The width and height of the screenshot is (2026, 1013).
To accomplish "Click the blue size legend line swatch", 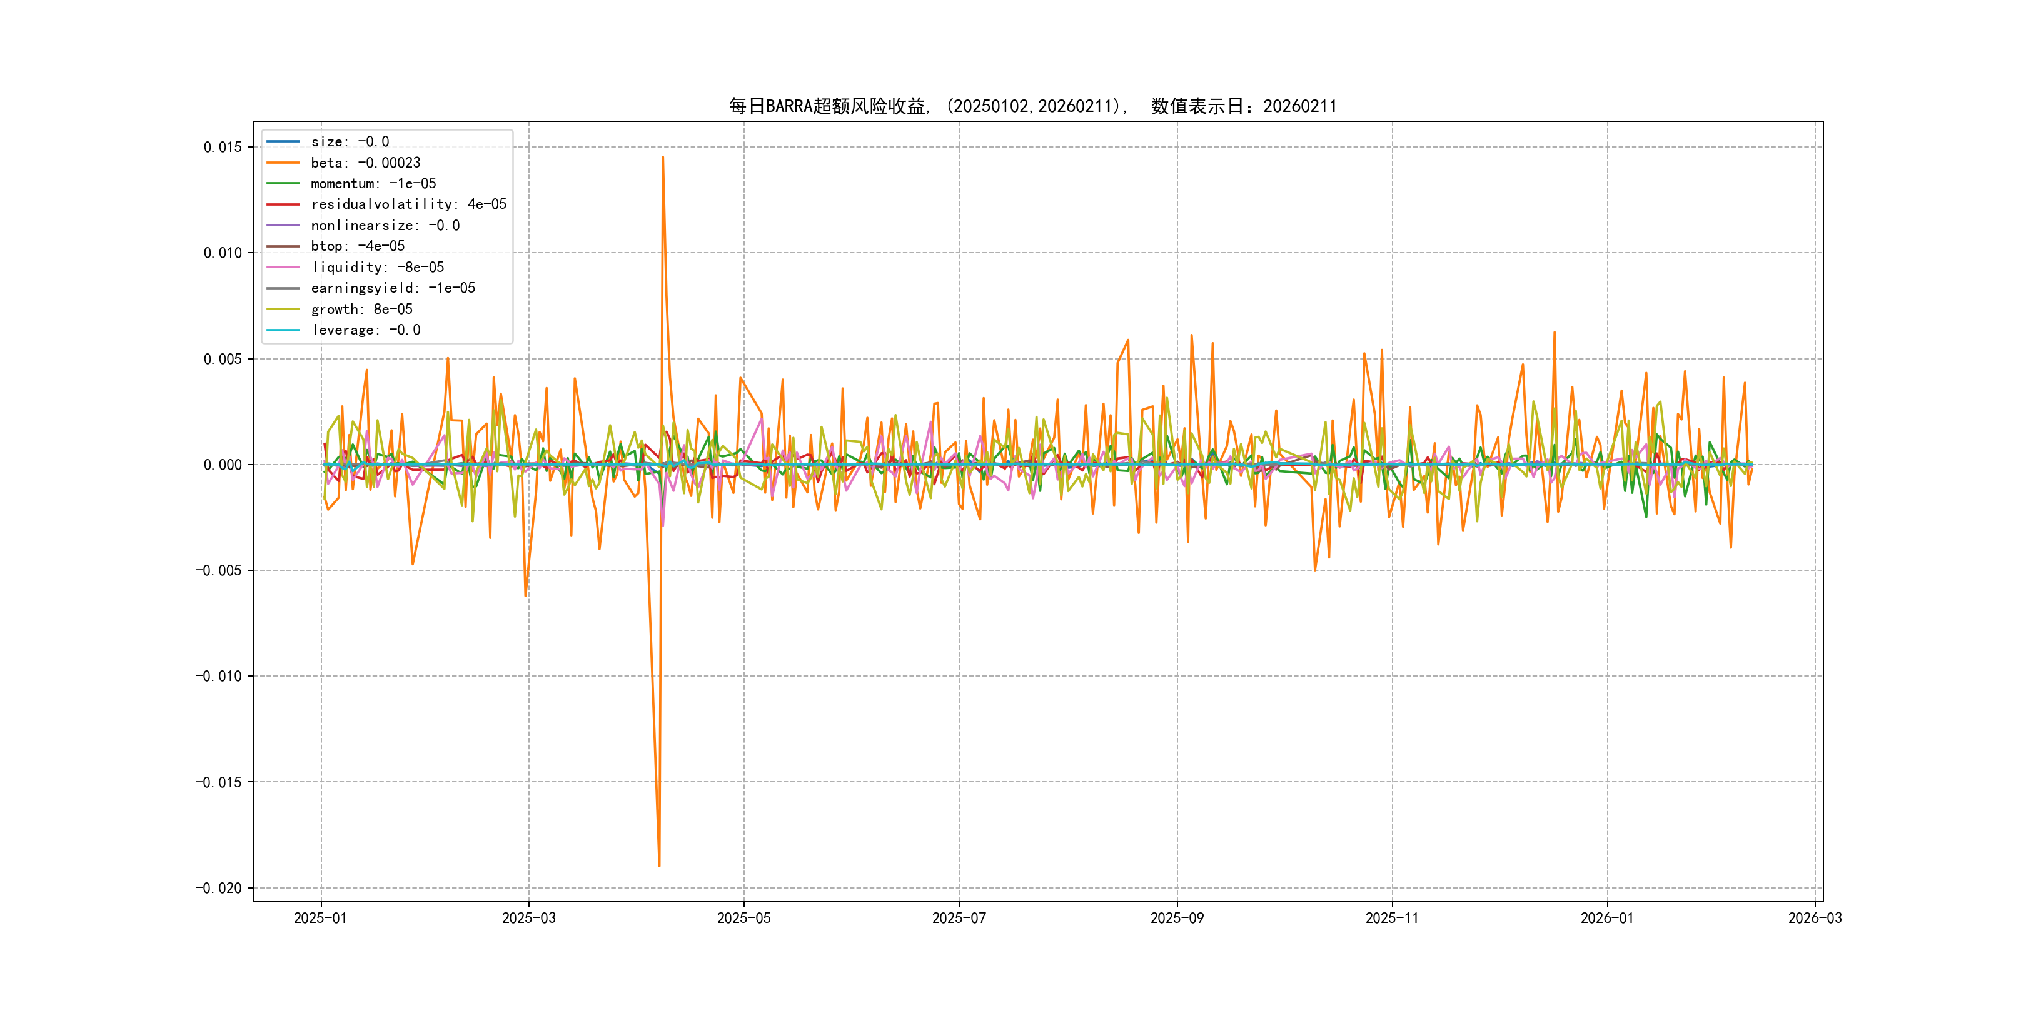I will (x=283, y=141).
